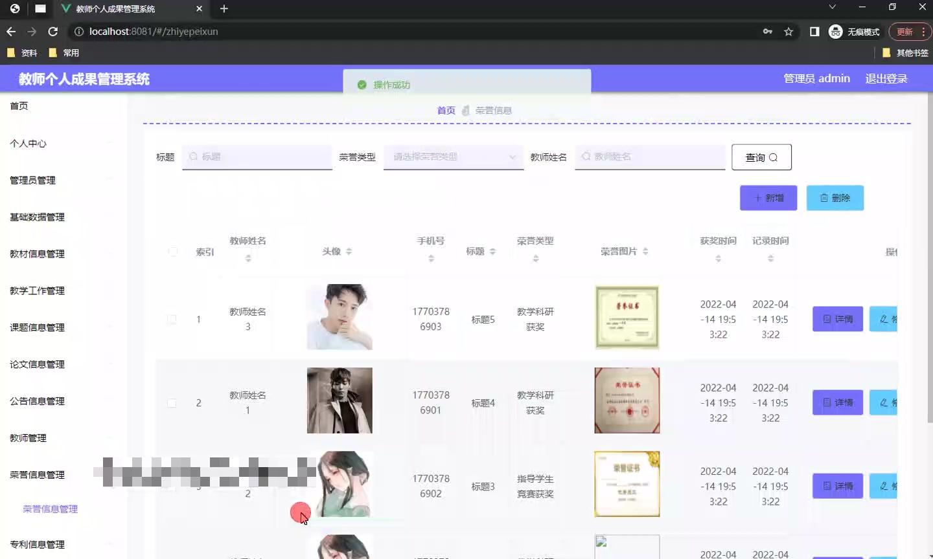Open 详情 for the 标题5 row
Viewport: 933px width, 559px height.
[838, 319]
